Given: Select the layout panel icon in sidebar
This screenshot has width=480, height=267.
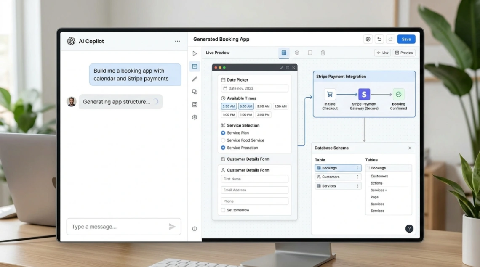Looking at the screenshot, I should click(195, 66).
